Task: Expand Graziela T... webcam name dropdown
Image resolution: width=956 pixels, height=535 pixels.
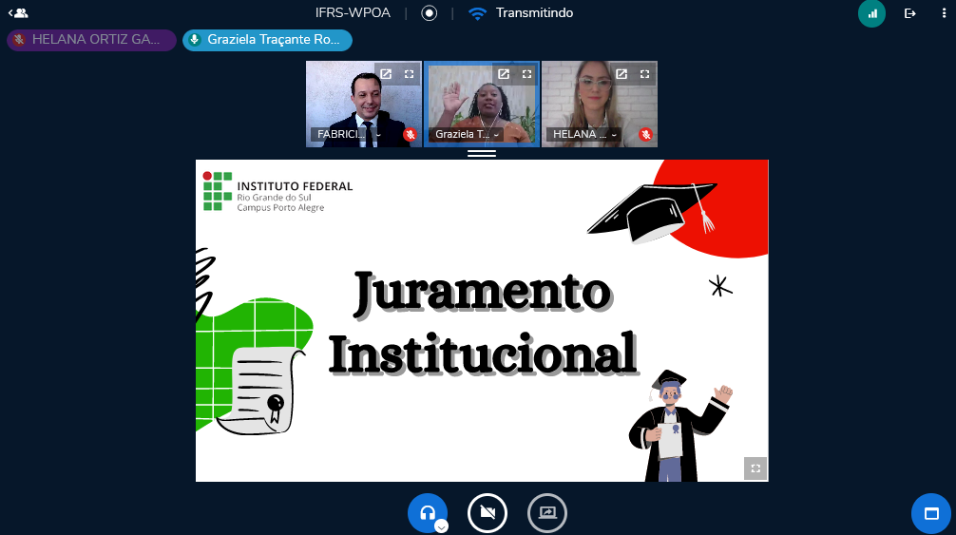Action: point(496,135)
